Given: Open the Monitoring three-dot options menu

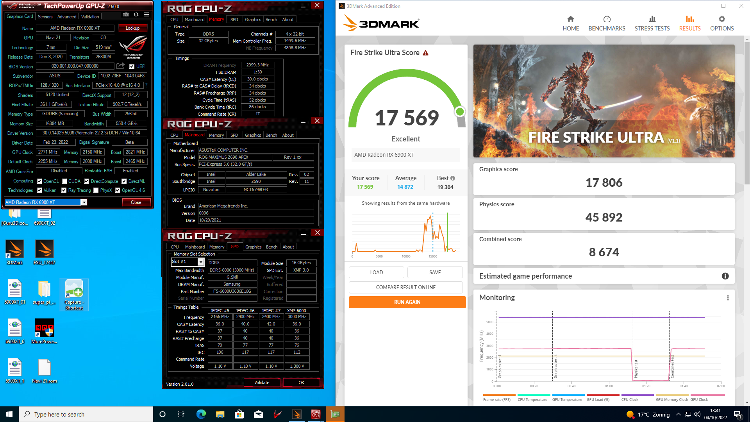Looking at the screenshot, I should [728, 298].
